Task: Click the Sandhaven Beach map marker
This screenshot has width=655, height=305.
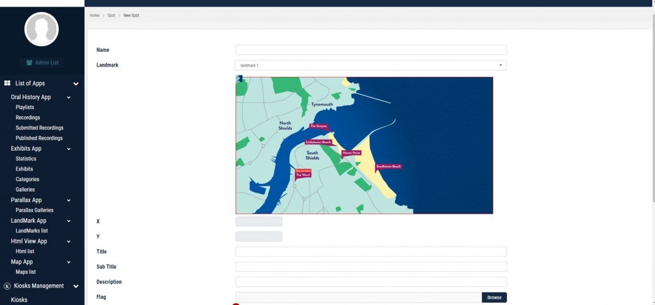Action: pyautogui.click(x=388, y=166)
